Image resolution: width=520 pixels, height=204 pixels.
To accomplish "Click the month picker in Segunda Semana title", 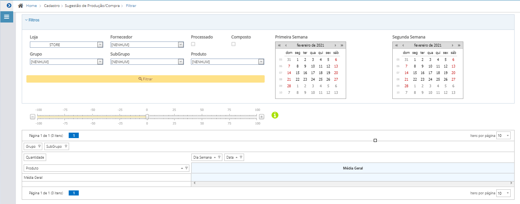I will point(428,45).
